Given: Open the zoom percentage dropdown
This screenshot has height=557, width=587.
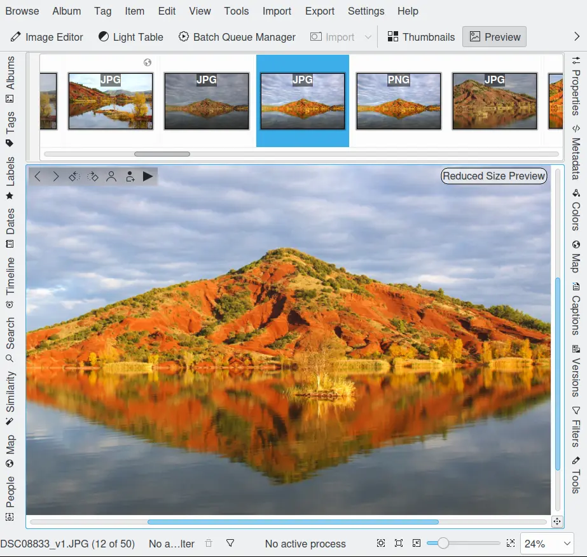Looking at the screenshot, I should click(x=547, y=544).
